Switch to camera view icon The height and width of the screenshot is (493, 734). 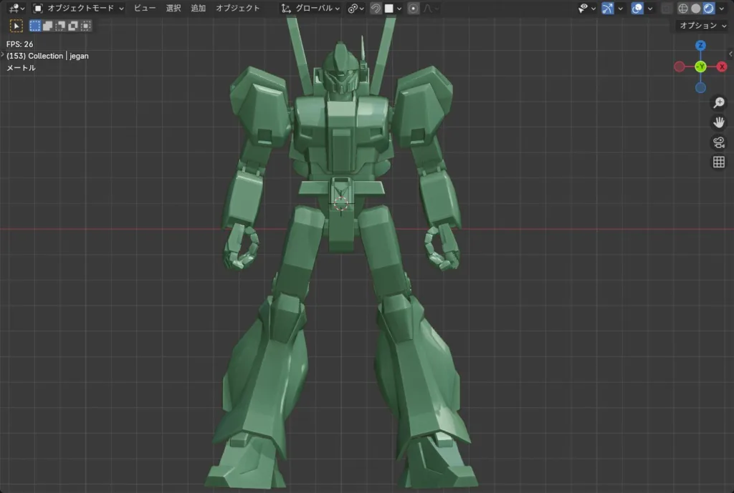(x=718, y=142)
